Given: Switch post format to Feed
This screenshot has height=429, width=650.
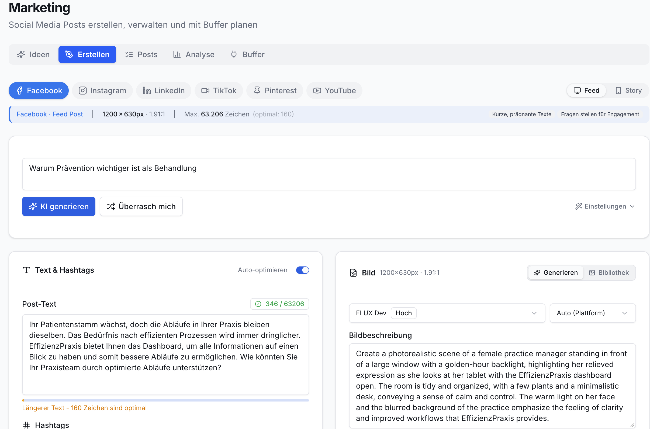Looking at the screenshot, I should tap(586, 91).
